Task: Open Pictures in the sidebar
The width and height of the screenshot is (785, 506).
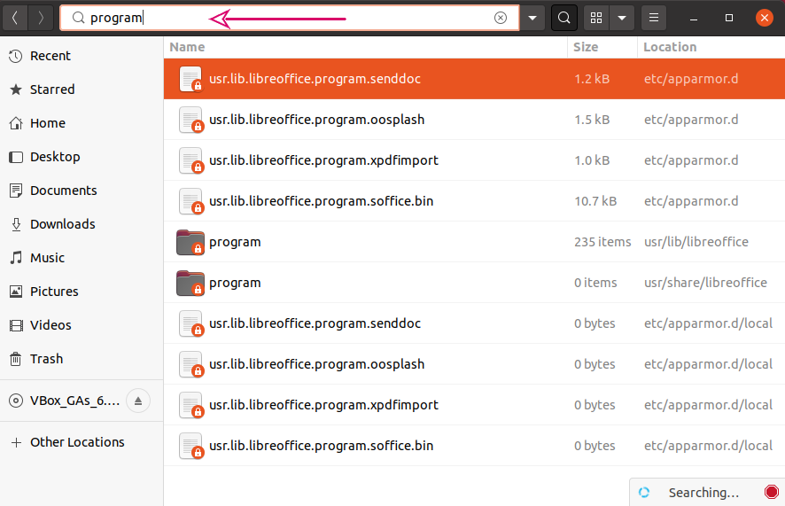Action: [82, 292]
